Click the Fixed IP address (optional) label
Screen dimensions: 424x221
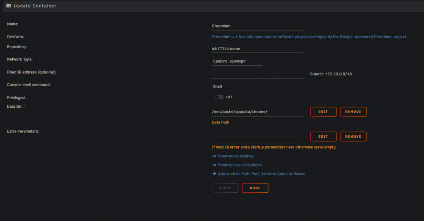pos(32,72)
